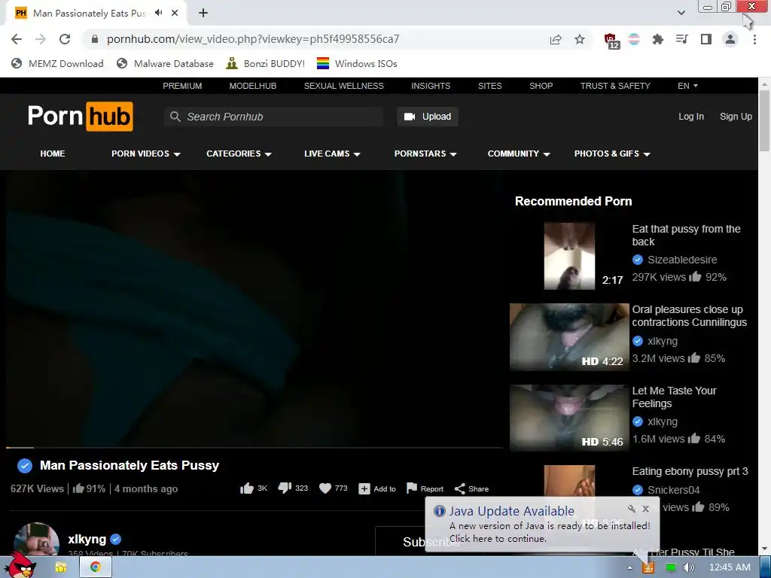Click the Java update tray icon
Screen dimensions: 771x578
point(648,567)
